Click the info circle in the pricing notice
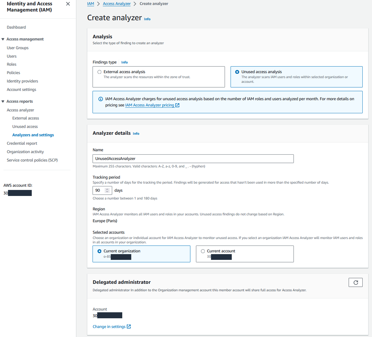 pos(100,99)
